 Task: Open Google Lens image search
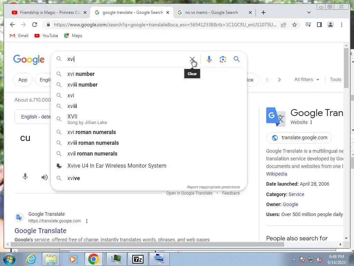click(x=223, y=59)
